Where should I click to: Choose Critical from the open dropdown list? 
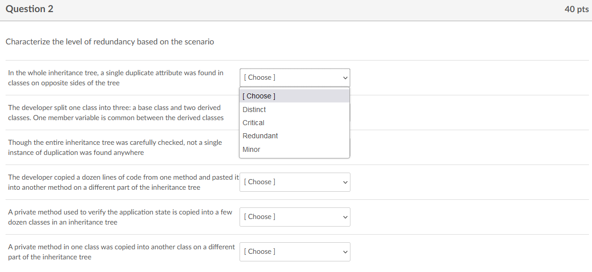pos(254,123)
